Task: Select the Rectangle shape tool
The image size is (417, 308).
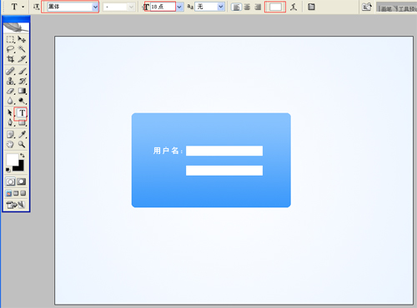Action: click(22, 123)
